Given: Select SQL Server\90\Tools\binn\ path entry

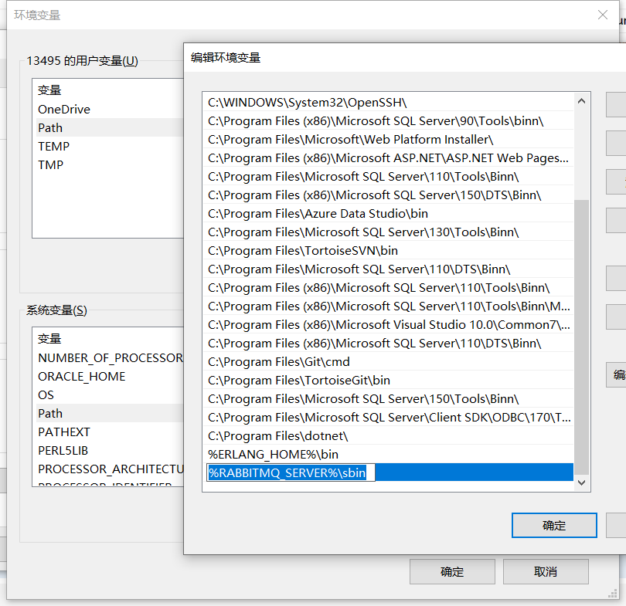Looking at the screenshot, I should 388,120.
